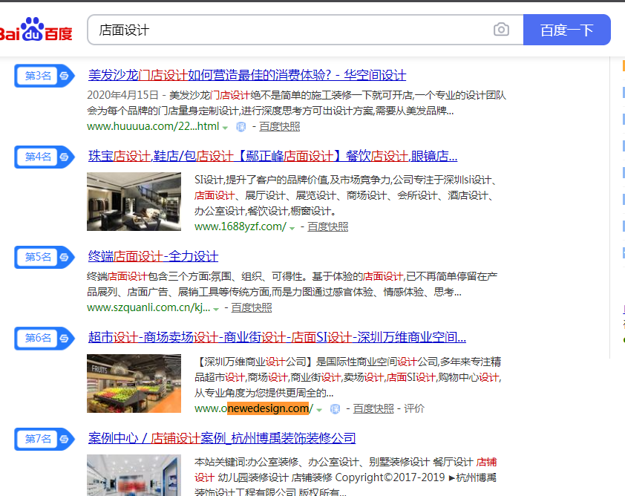Open camera image search icon
Image resolution: width=625 pixels, height=496 pixels.
click(x=501, y=30)
